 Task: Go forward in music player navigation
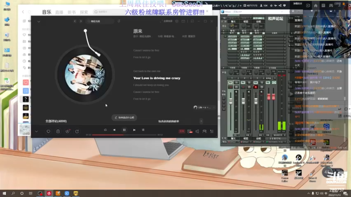pyautogui.click(x=81, y=21)
